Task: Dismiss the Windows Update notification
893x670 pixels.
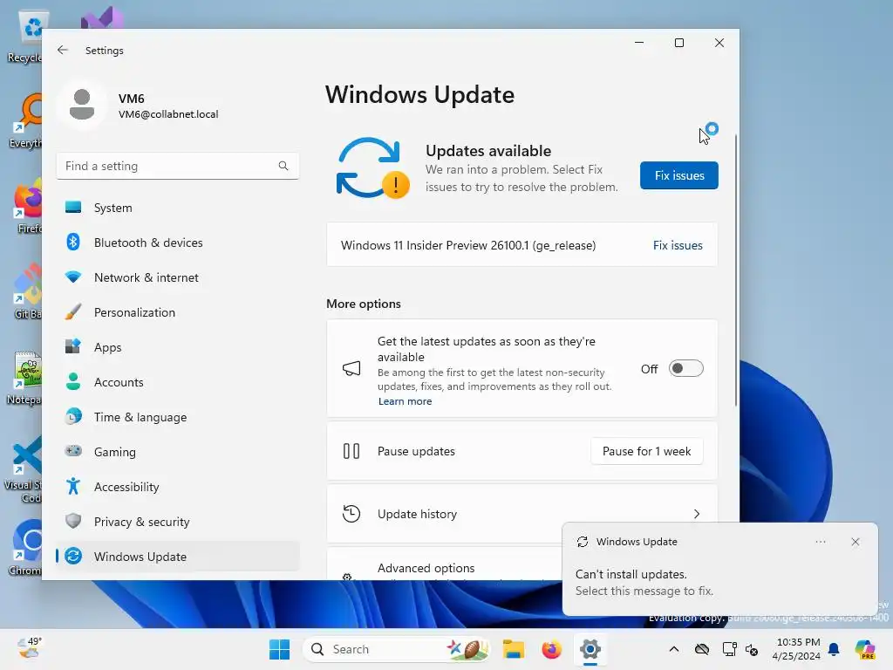Action: [x=855, y=542]
